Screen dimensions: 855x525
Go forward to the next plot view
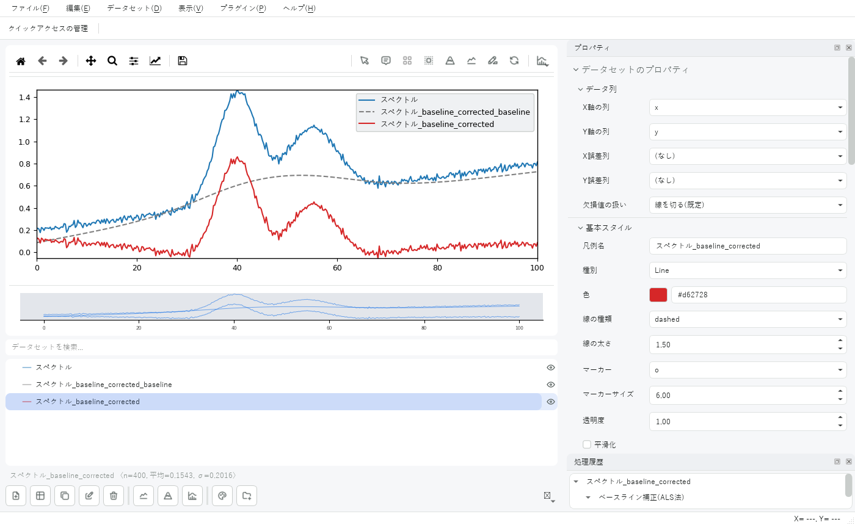pos(63,61)
